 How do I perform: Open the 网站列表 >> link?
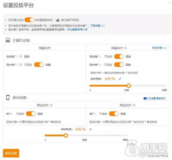159,48
